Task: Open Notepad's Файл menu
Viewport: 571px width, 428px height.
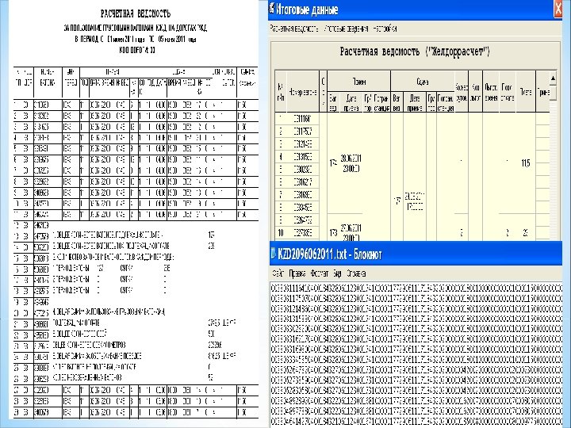Action: click(x=278, y=273)
